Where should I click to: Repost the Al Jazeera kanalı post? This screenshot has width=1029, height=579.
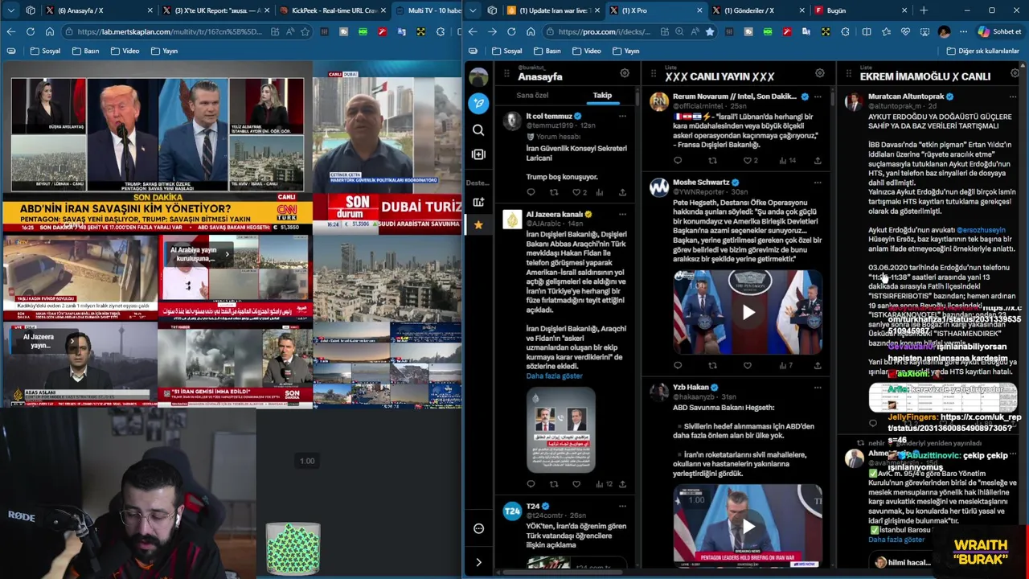pos(553,484)
